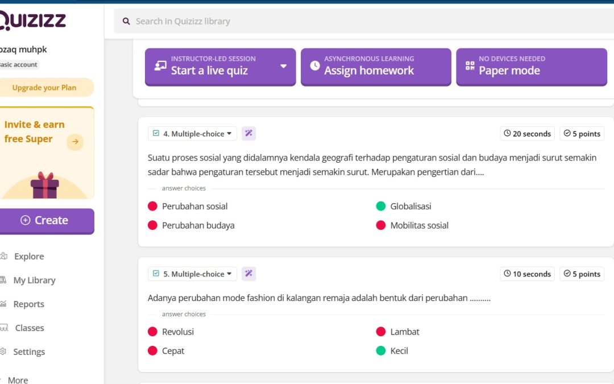Open question 4 Multiple-choice type dropdown
The image size is (614, 384).
coord(192,134)
